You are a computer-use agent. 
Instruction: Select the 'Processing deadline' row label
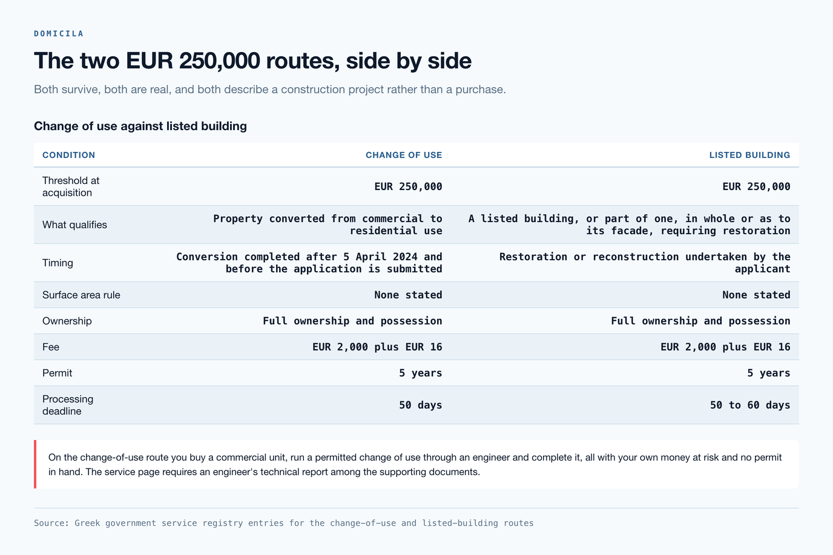[68, 405]
